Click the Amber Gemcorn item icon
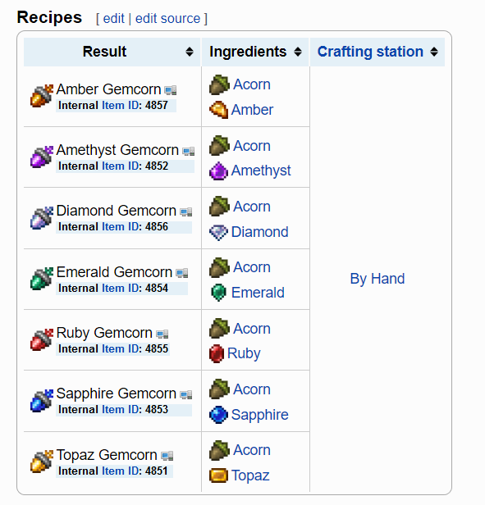This screenshot has height=505, width=485. click(42, 96)
